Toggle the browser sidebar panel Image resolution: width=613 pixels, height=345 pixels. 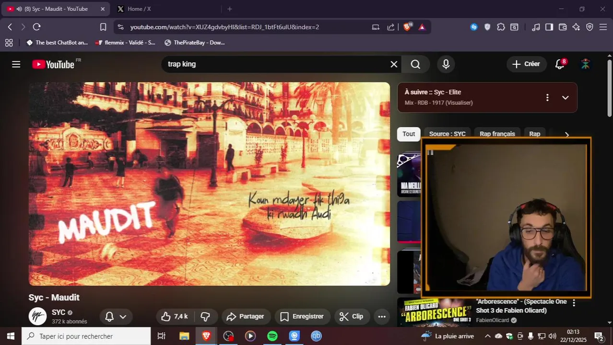[x=549, y=27]
